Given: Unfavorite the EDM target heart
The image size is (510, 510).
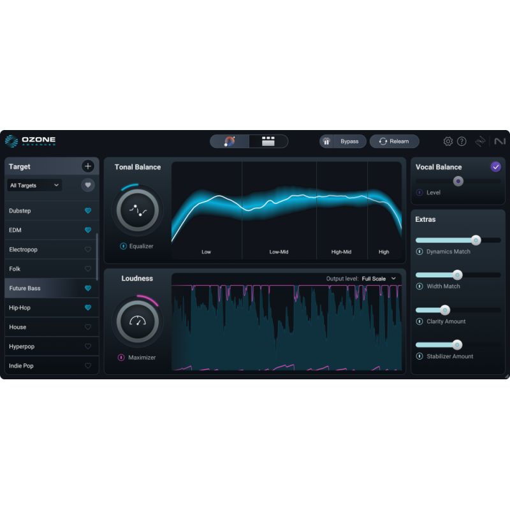Looking at the screenshot, I should pyautogui.click(x=87, y=230).
